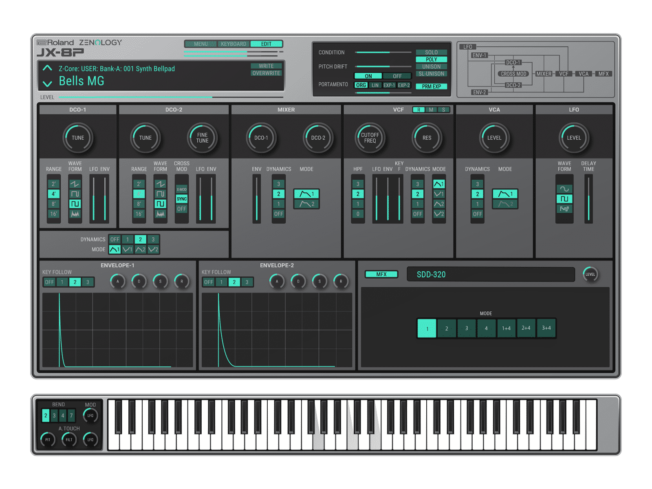Enable SOLO voice mode
Viewport: 652px width, 489px height.
coord(431,53)
